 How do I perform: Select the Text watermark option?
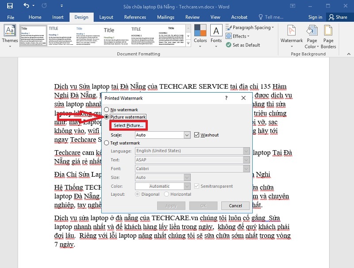pyautogui.click(x=107, y=143)
